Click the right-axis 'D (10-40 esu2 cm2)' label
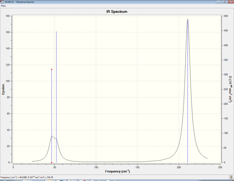Viewport: 234px width, 181px height. pyautogui.click(x=230, y=89)
